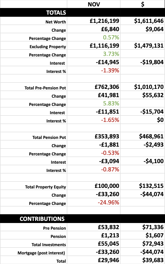Select the 5.83% Percentage Change cell
This screenshot has width=165, height=264.
[x=111, y=104]
